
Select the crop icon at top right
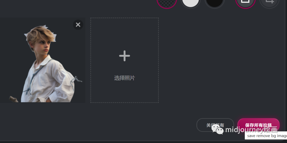tap(269, 3)
